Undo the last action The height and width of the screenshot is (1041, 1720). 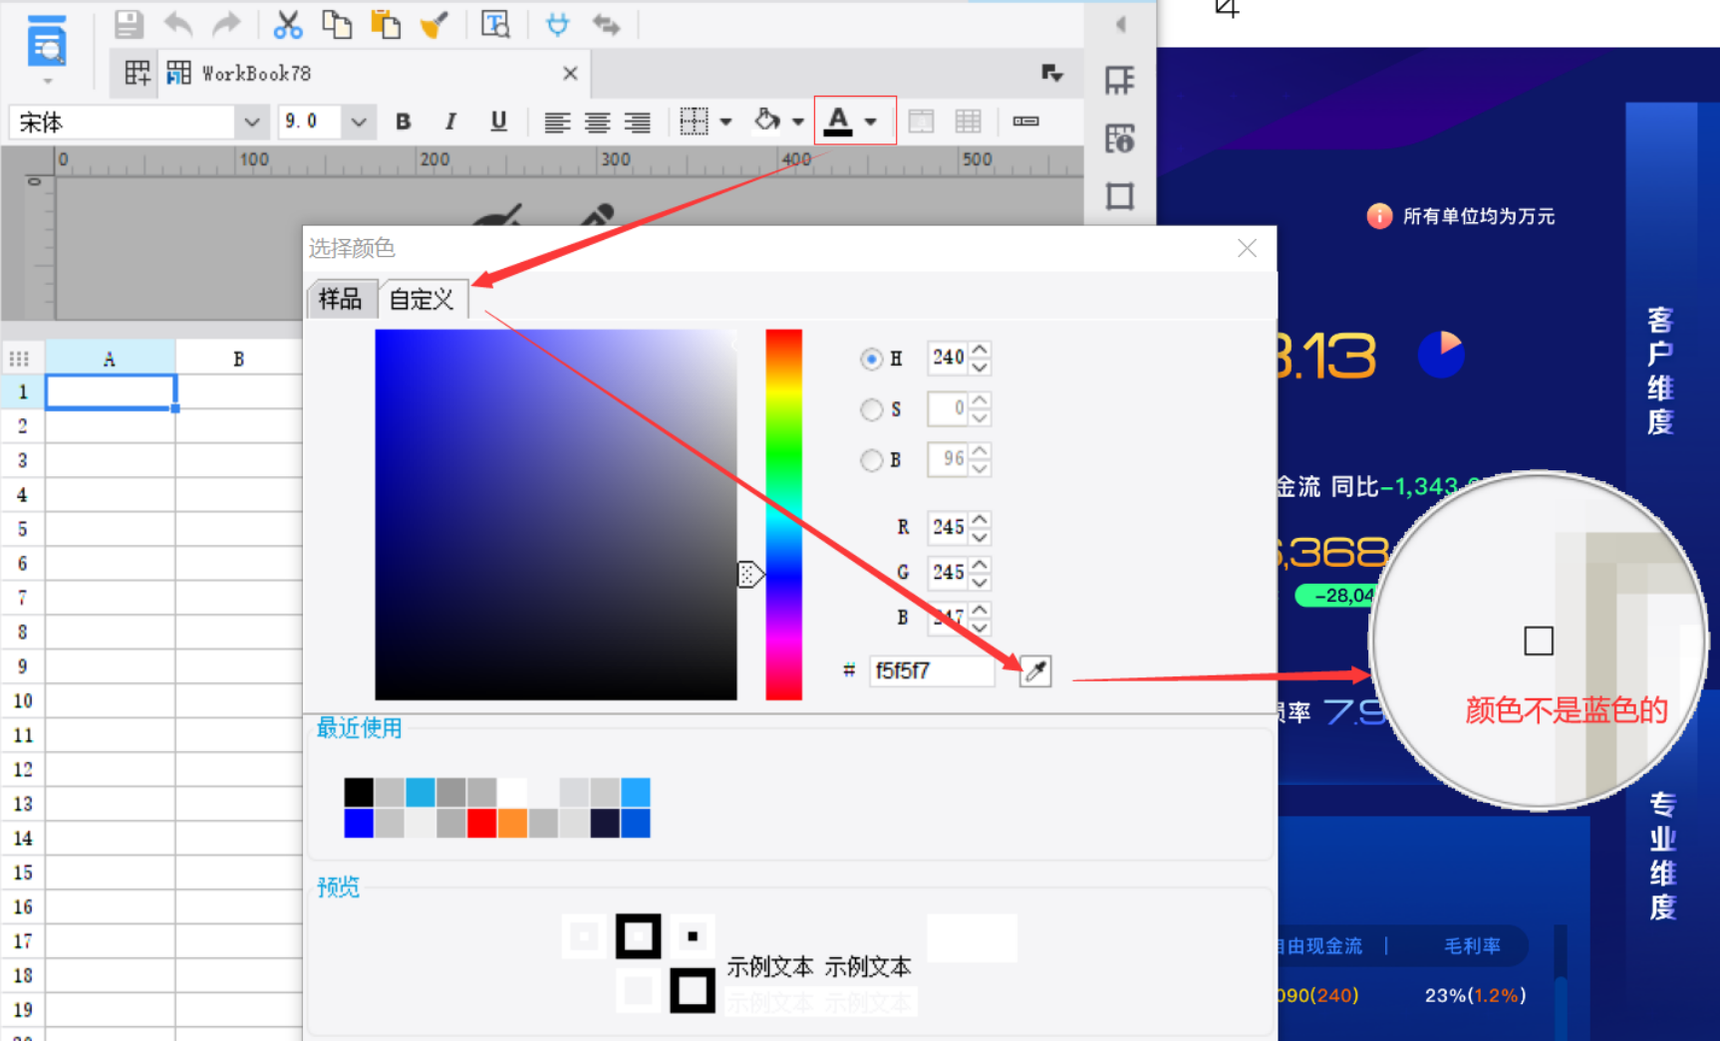(177, 24)
